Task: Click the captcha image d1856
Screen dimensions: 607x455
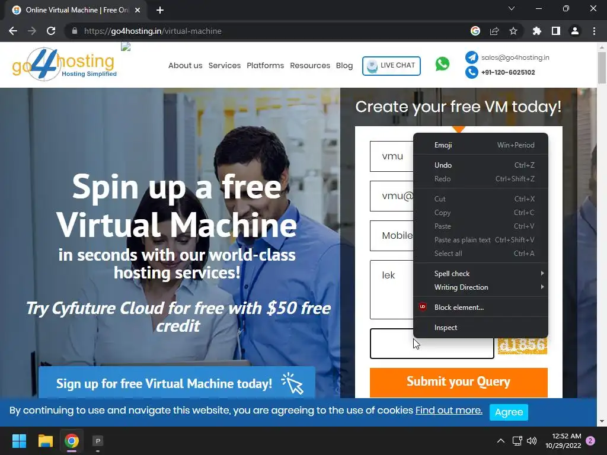Action: pos(522,346)
